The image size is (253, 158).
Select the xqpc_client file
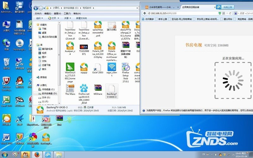pos(112,70)
